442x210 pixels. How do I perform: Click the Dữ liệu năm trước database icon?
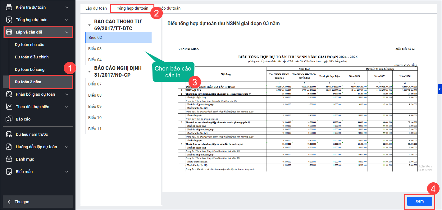click(x=9, y=134)
